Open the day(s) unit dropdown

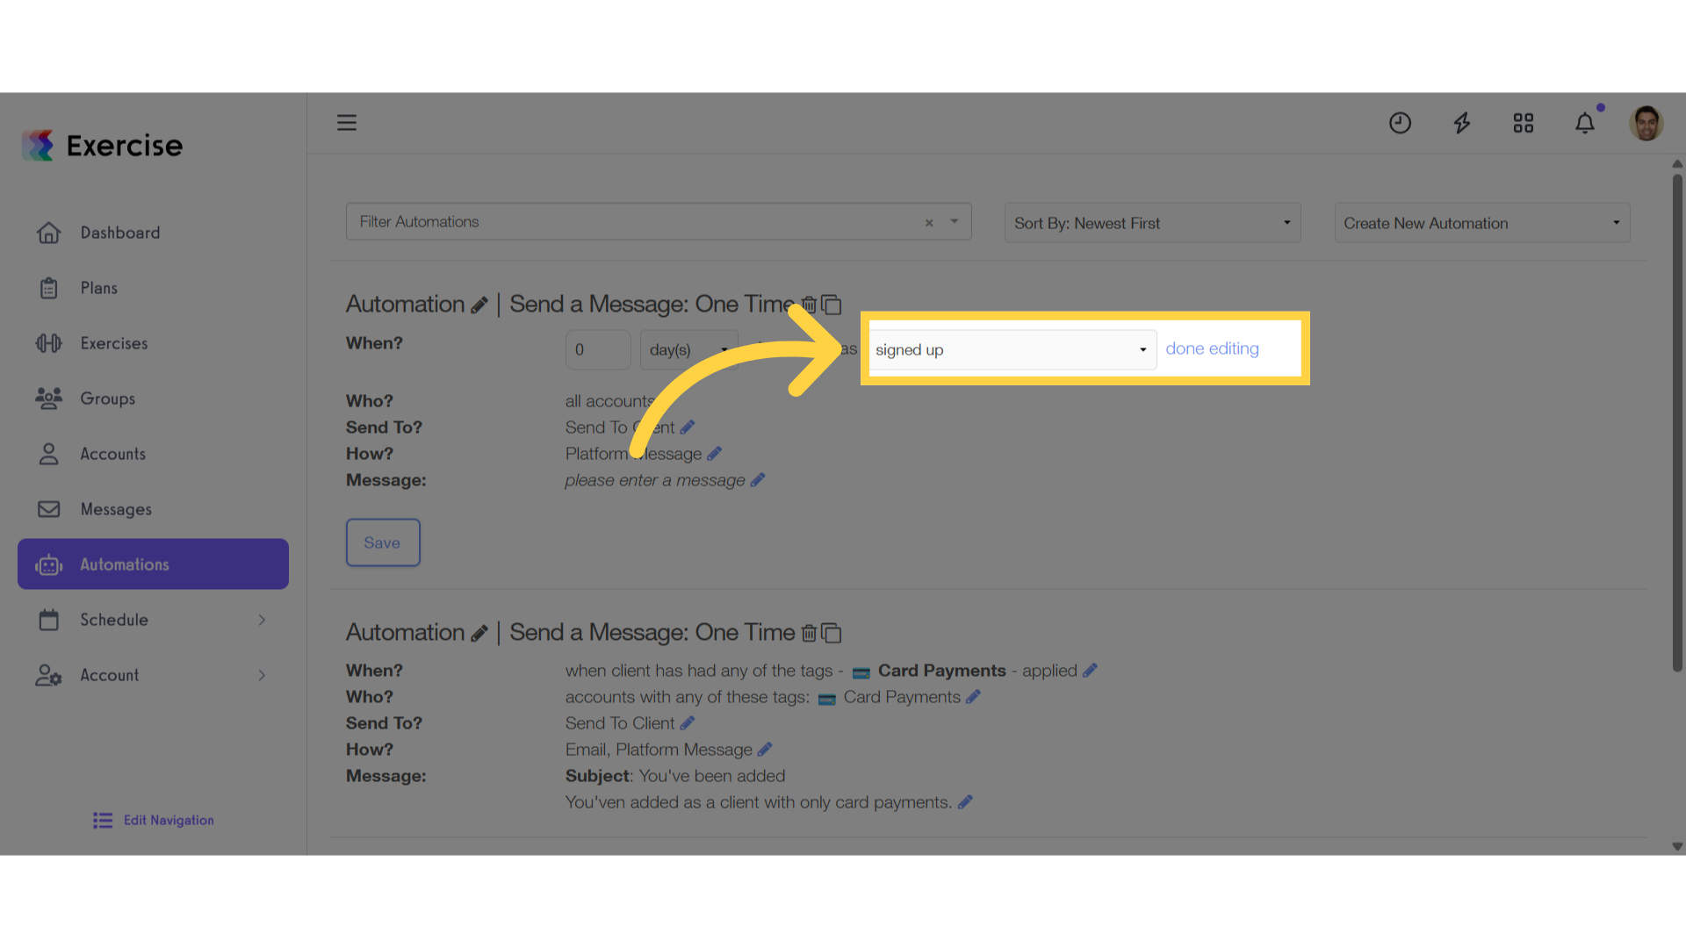(x=688, y=349)
